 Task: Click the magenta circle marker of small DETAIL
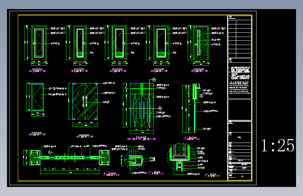pyautogui.click(x=150, y=173)
